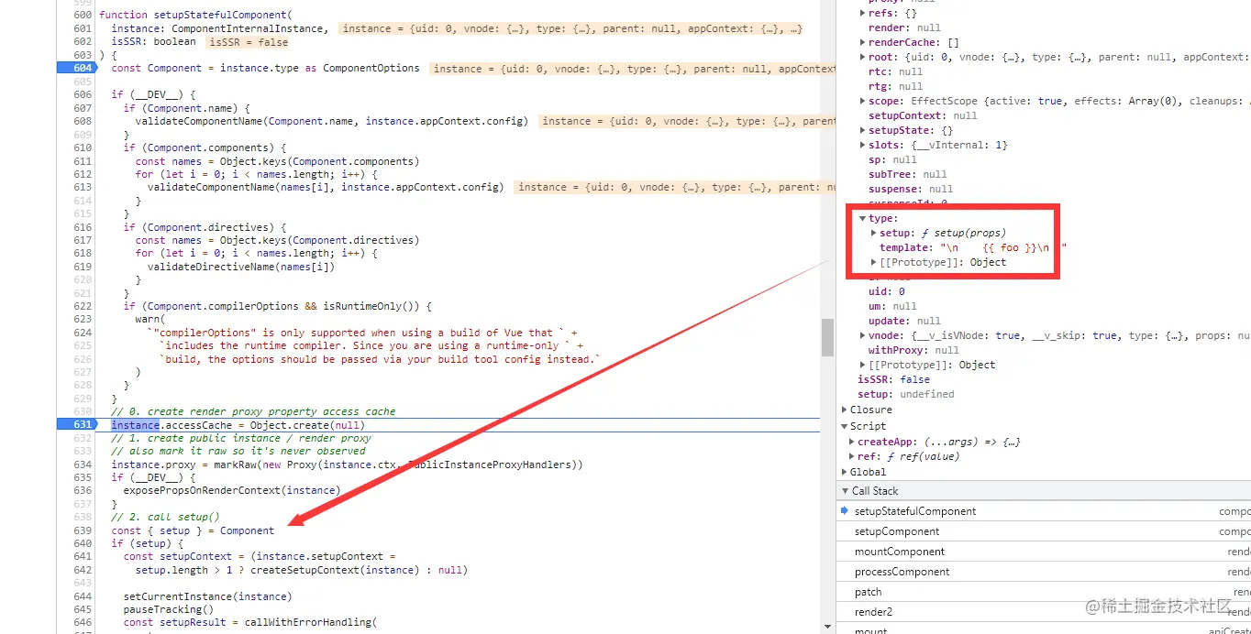1251x634 pixels.
Task: Click the 'setCurrentInstance(instance)' code line
Action: (x=207, y=596)
